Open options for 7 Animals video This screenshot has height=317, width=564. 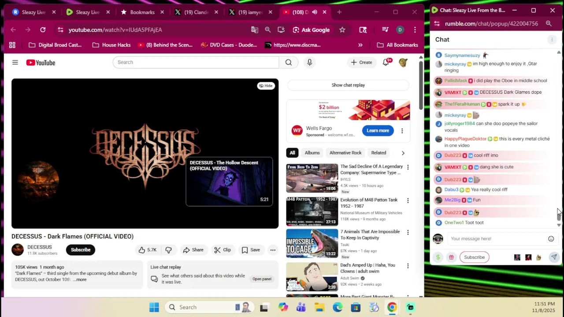(408, 232)
